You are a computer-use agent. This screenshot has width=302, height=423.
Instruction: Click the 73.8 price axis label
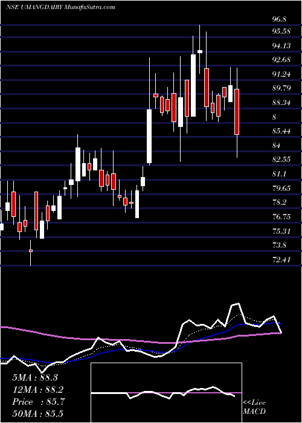[x=279, y=245]
